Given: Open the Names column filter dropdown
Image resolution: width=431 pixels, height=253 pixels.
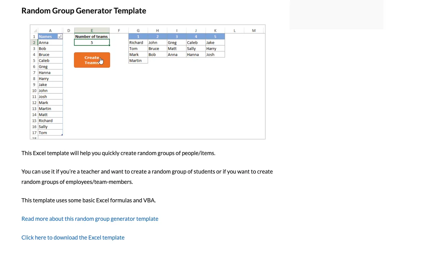Looking at the screenshot, I should [x=60, y=36].
